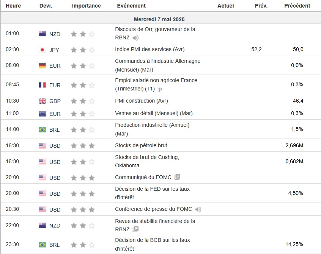
Task: Open the Indice PMI des services (Avr) event
Action: pos(149,49)
